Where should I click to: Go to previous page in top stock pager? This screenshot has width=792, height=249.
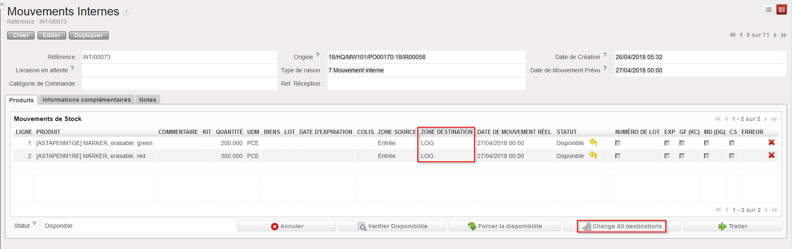tap(727, 119)
